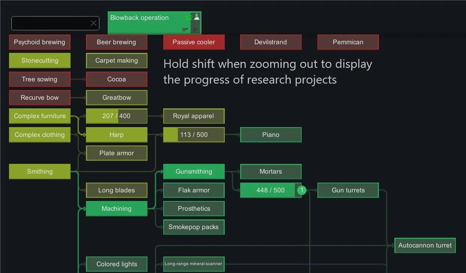
Task: Select the Blowback operation research card
Action: pyautogui.click(x=146, y=23)
